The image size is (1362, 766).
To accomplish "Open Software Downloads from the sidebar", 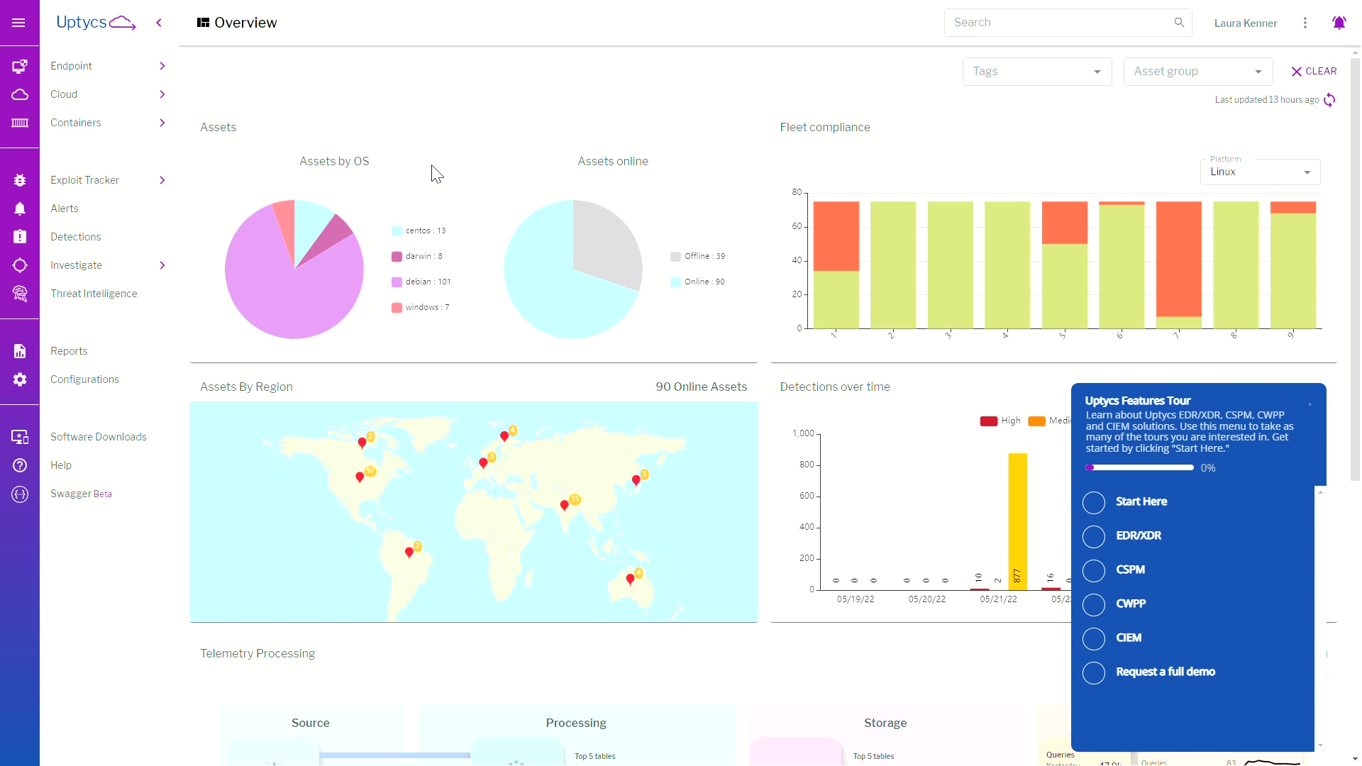I will pyautogui.click(x=99, y=437).
